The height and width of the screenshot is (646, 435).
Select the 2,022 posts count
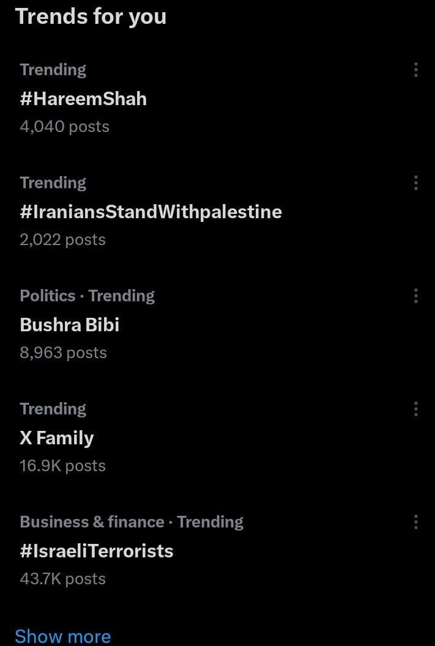pyautogui.click(x=62, y=240)
